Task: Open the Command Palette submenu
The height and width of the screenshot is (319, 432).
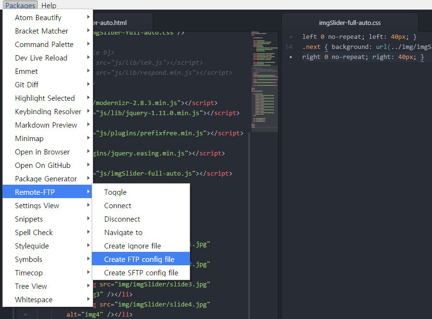Action: (48, 45)
